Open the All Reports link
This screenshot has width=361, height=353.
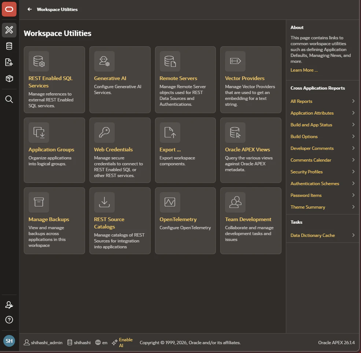pyautogui.click(x=301, y=101)
